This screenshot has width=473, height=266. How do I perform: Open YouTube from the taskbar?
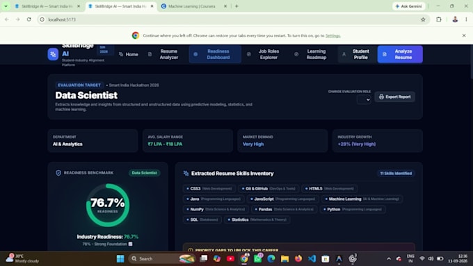coord(230,259)
